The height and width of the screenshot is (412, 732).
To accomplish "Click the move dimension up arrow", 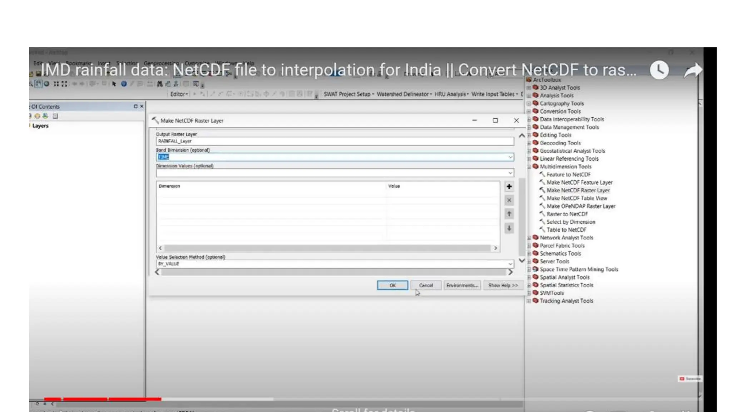I will tap(509, 214).
